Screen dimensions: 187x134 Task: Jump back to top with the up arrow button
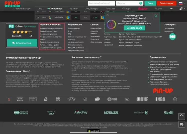pyautogui.click(x=182, y=116)
